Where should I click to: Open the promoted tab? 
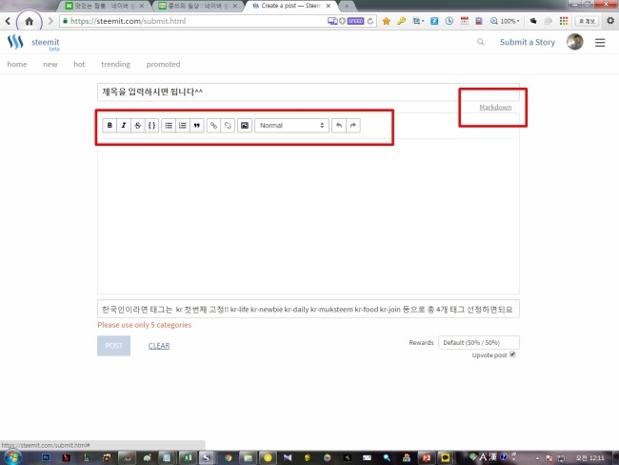[163, 65]
